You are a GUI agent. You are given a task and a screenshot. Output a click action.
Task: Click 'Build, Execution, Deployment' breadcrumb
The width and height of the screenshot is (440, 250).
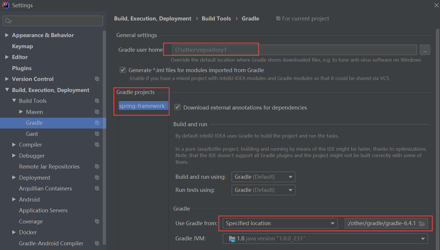click(x=153, y=18)
